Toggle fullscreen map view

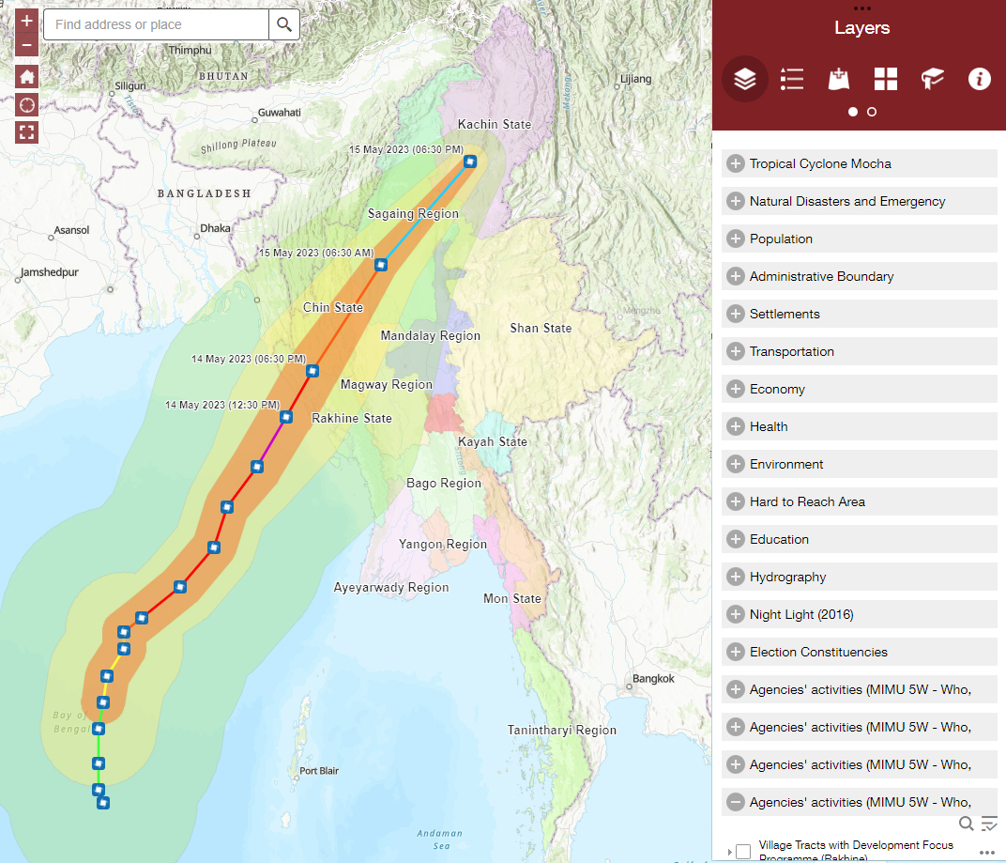(x=27, y=131)
